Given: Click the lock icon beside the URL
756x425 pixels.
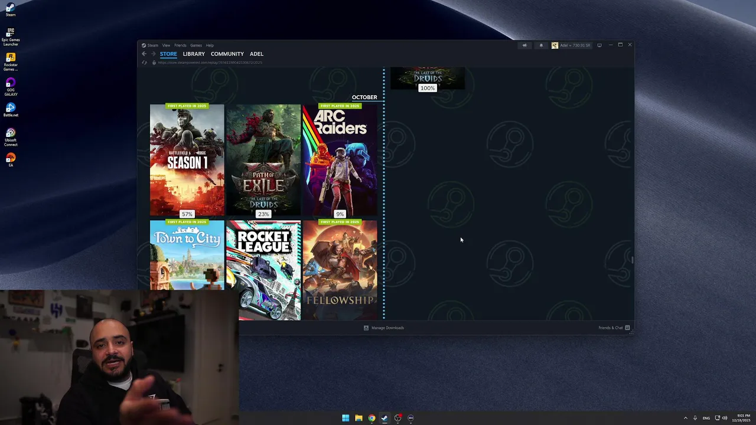Looking at the screenshot, I should pos(154,63).
